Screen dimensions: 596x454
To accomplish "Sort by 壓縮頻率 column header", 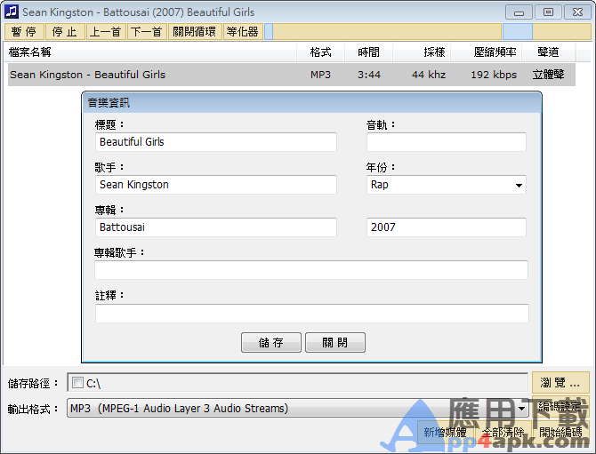I will coord(487,52).
